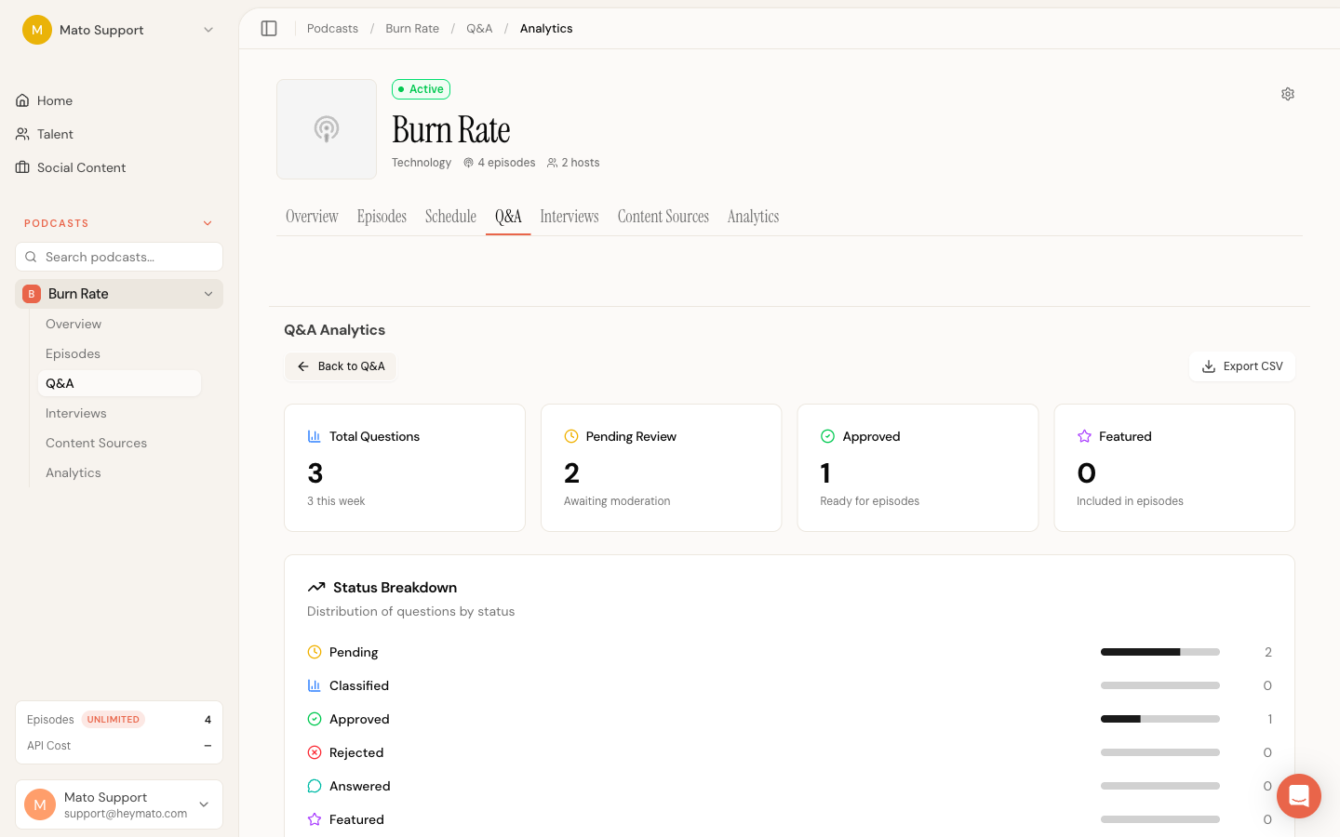Click the Podcasts breadcrumb
The width and height of the screenshot is (1340, 837).
tap(332, 29)
